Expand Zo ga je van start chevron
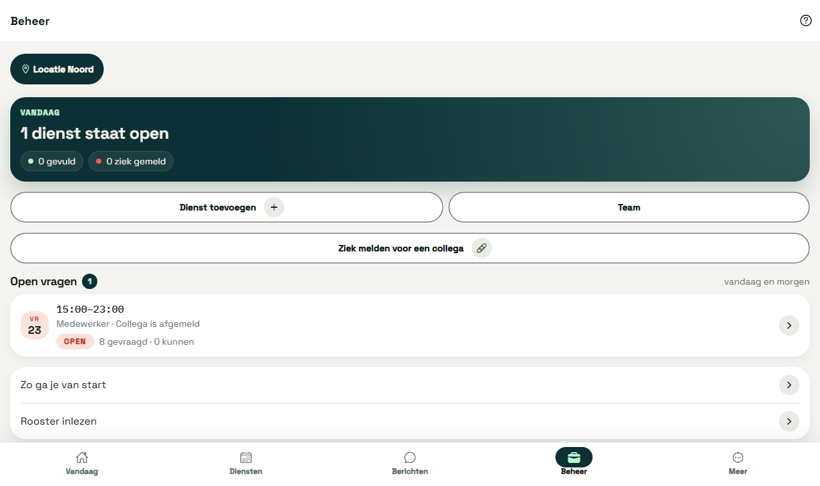The height and width of the screenshot is (486, 820). 789,385
